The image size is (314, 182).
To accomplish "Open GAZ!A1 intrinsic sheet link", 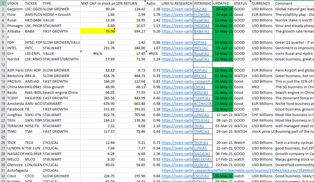I will (x=200, y=9).
